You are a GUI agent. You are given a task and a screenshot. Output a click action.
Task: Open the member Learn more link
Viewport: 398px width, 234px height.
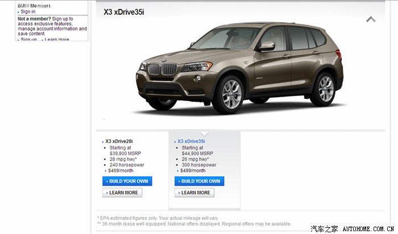pyautogui.click(x=57, y=39)
